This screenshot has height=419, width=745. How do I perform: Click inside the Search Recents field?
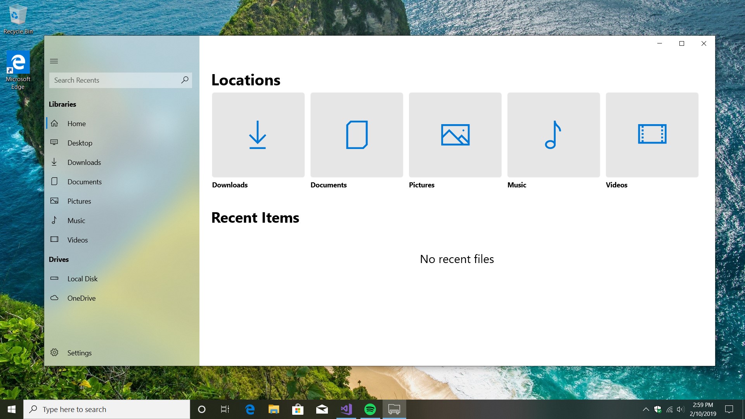(116, 80)
